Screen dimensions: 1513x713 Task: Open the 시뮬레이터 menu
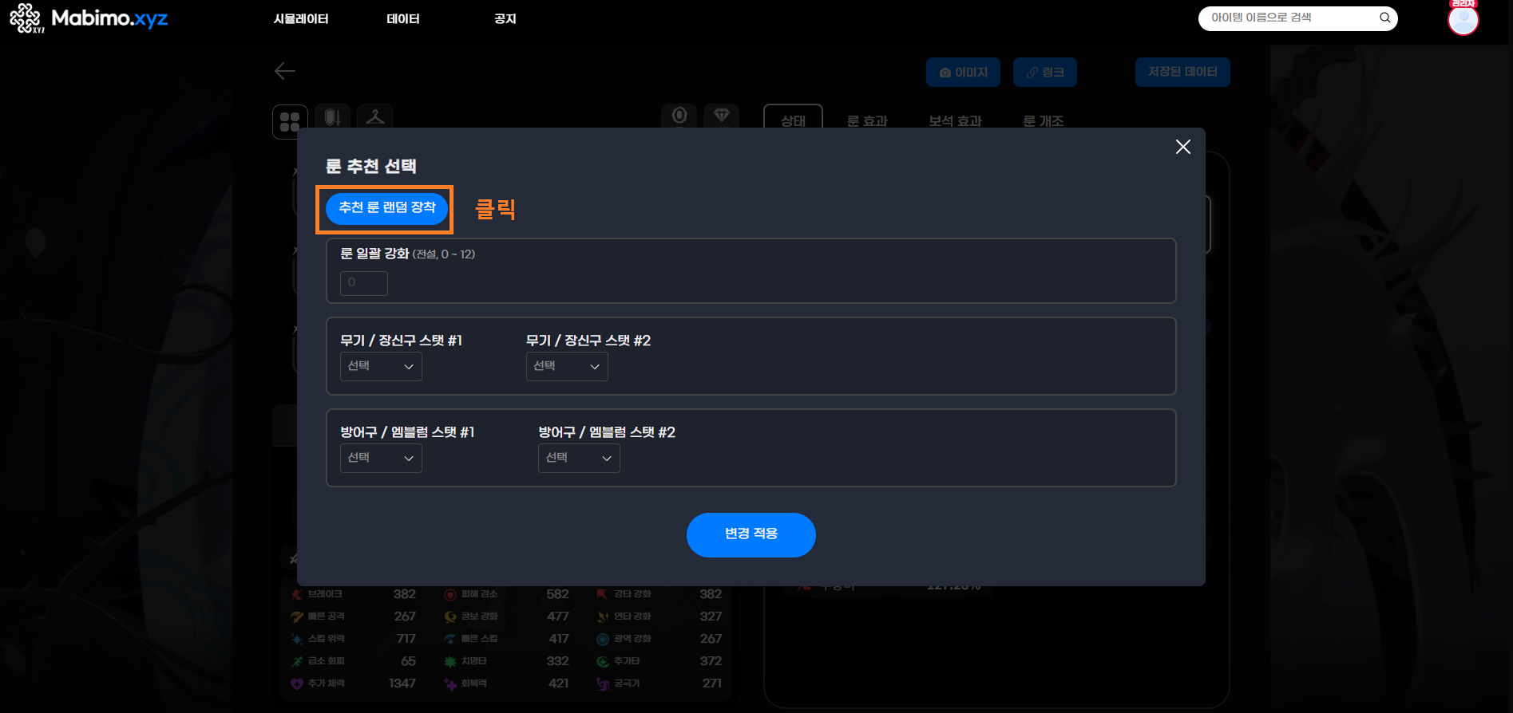[x=301, y=18]
